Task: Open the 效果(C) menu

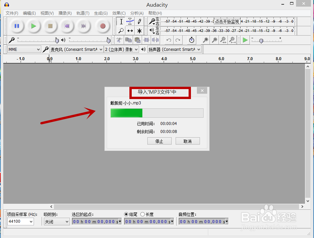Action: click(119, 13)
